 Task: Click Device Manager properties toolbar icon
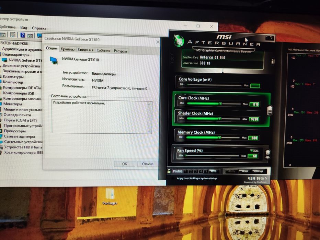click(x=13, y=35)
